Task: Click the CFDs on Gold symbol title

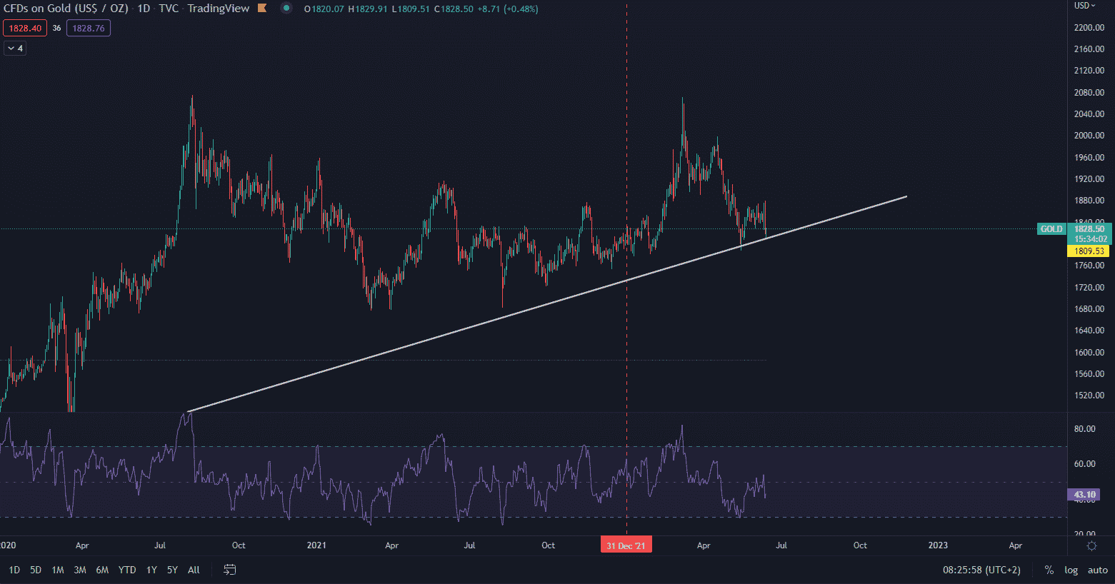Action: tap(66, 9)
